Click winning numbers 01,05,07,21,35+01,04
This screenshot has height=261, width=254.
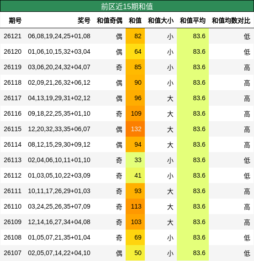pos(59,237)
